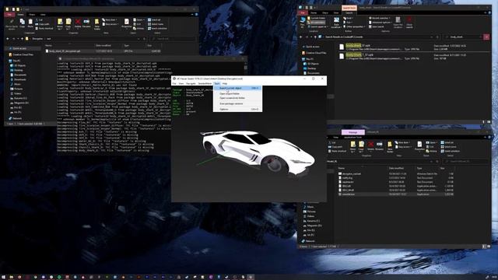
Task: Toggle Current folder in search ribbon
Action: [316, 18]
